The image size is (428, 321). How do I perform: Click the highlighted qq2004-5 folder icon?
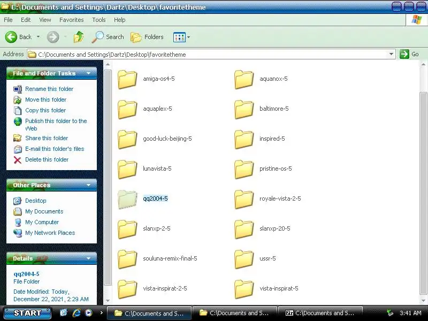click(x=127, y=199)
